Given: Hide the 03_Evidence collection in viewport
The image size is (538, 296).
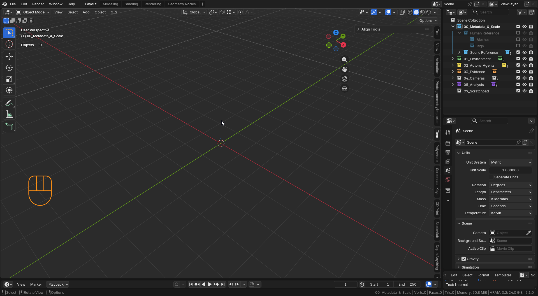Looking at the screenshot, I should (x=524, y=72).
